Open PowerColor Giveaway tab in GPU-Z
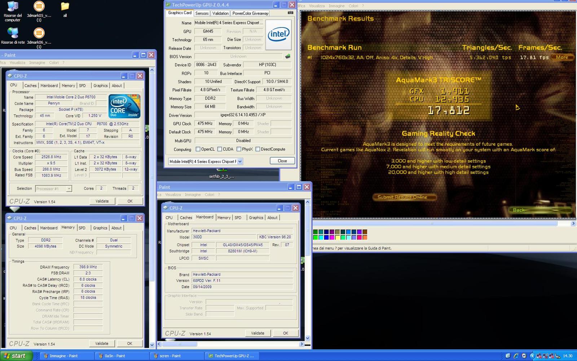Image resolution: width=577 pixels, height=361 pixels. [x=250, y=13]
